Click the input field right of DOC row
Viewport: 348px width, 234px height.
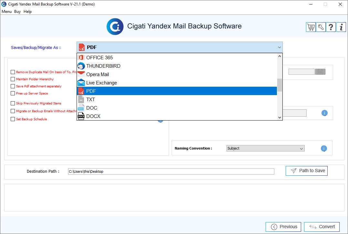tap(294, 113)
